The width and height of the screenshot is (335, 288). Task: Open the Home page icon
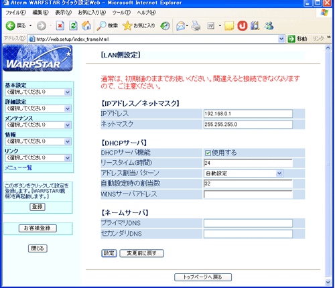click(x=86, y=26)
